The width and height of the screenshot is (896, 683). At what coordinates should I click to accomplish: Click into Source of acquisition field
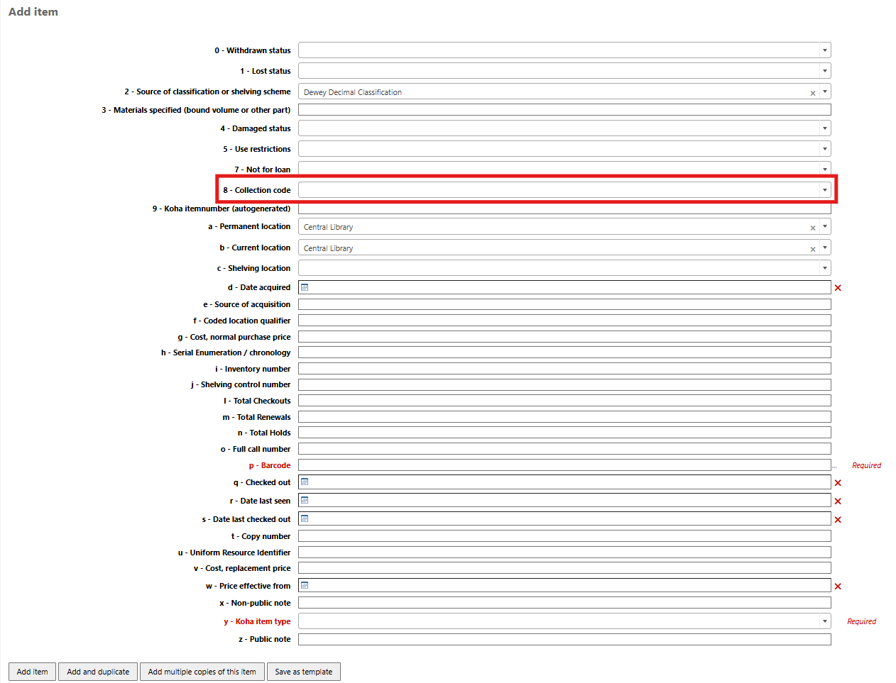click(x=564, y=304)
